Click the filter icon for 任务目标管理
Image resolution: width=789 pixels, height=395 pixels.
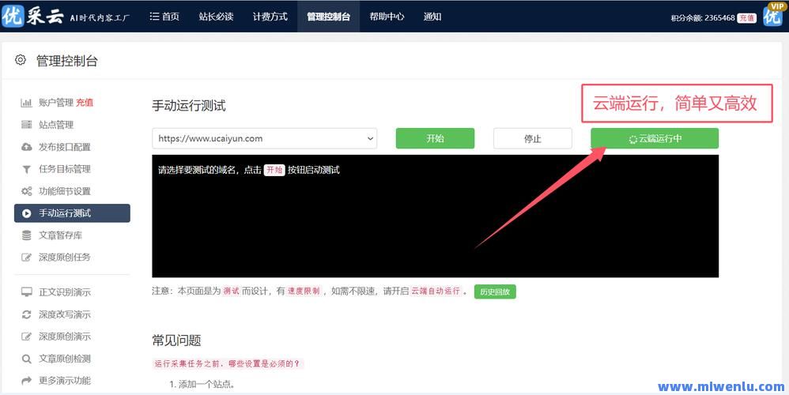tap(26, 169)
